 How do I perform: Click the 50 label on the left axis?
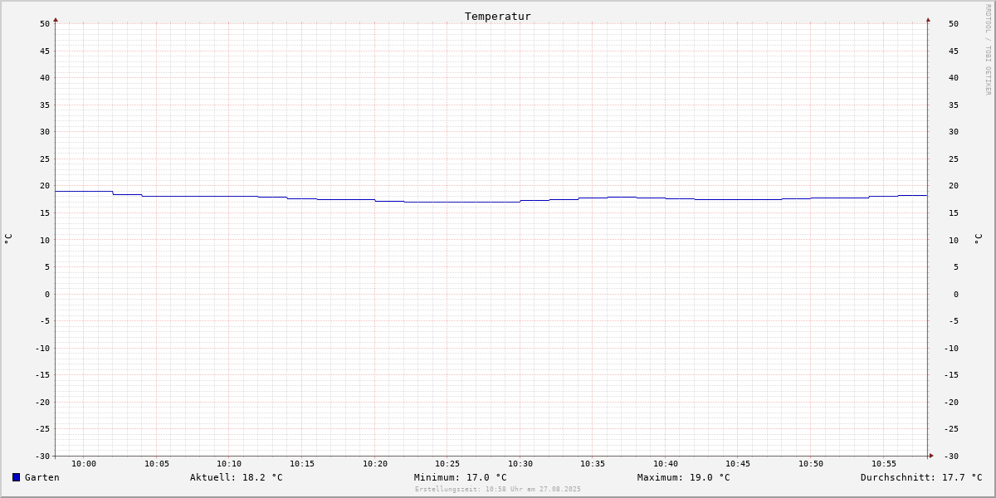click(x=45, y=24)
